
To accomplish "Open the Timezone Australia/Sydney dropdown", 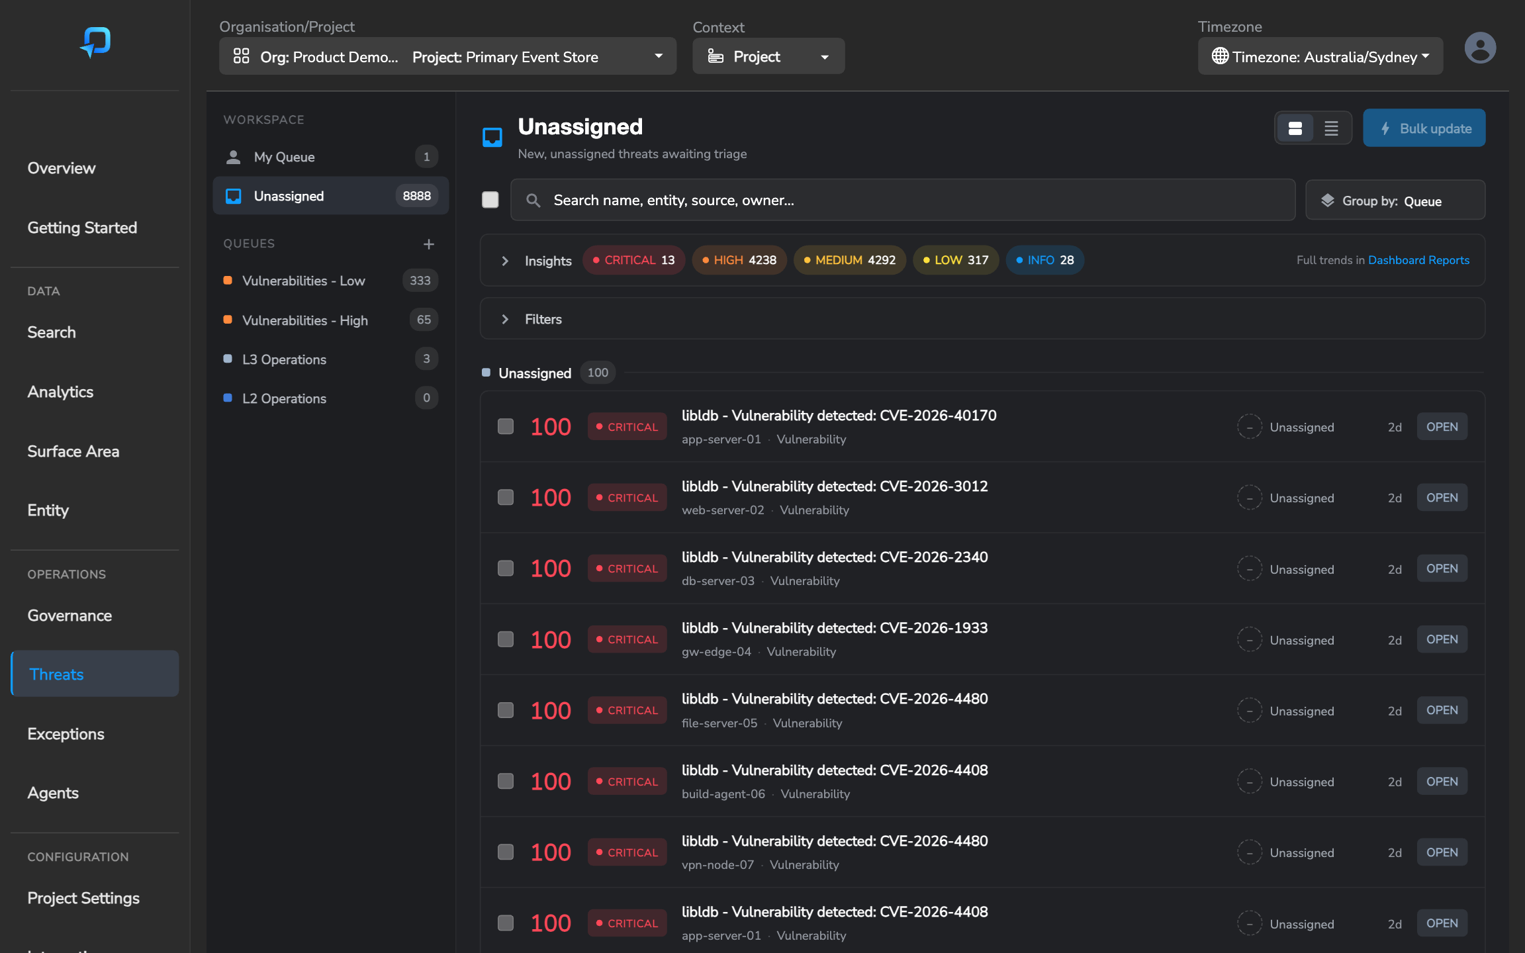I will point(1320,56).
